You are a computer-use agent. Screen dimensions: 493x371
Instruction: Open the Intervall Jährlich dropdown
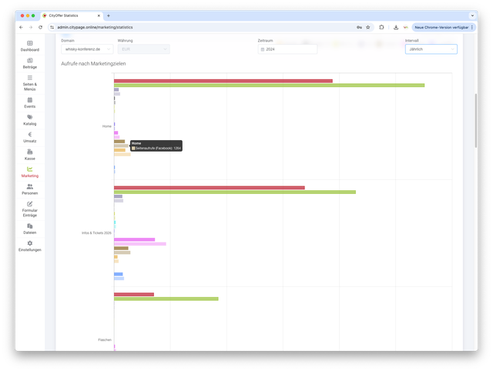coord(431,49)
